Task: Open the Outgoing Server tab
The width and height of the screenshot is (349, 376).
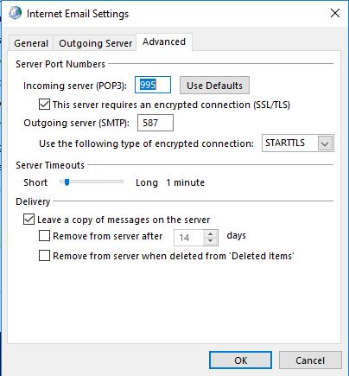Action: coord(95,43)
